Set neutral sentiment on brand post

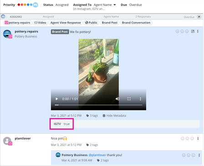[x=182, y=31]
